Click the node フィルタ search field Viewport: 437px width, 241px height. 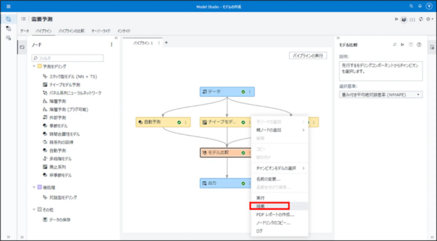pos(67,58)
